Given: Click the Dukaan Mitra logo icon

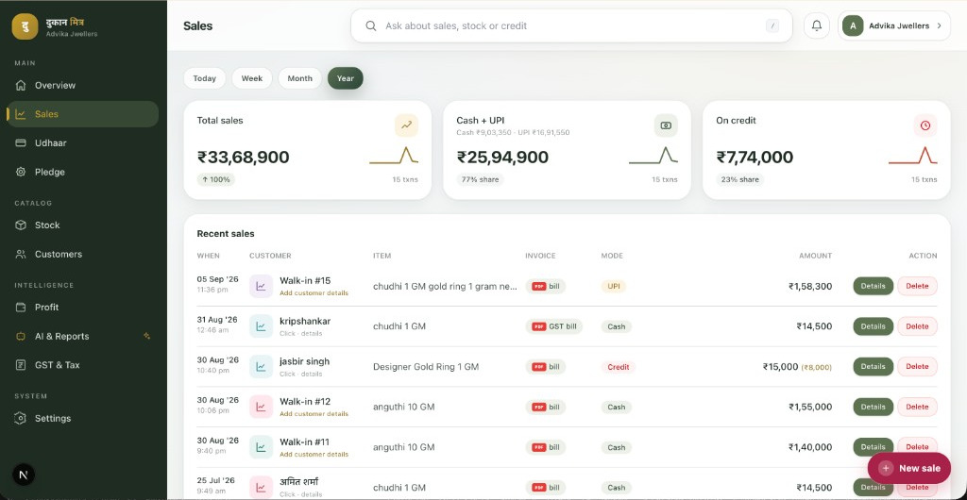Looking at the screenshot, I should 25,26.
